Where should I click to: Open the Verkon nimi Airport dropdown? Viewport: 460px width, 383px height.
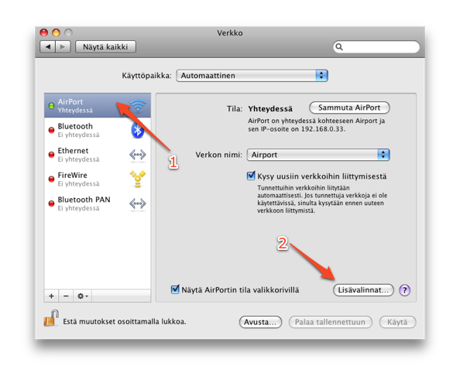coord(318,155)
